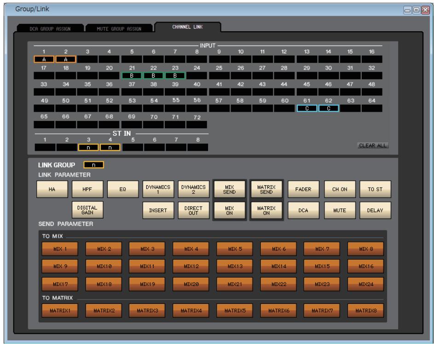Toggle the DIRECT OUT link parameter
This screenshot has height=344, width=434.
[193, 210]
